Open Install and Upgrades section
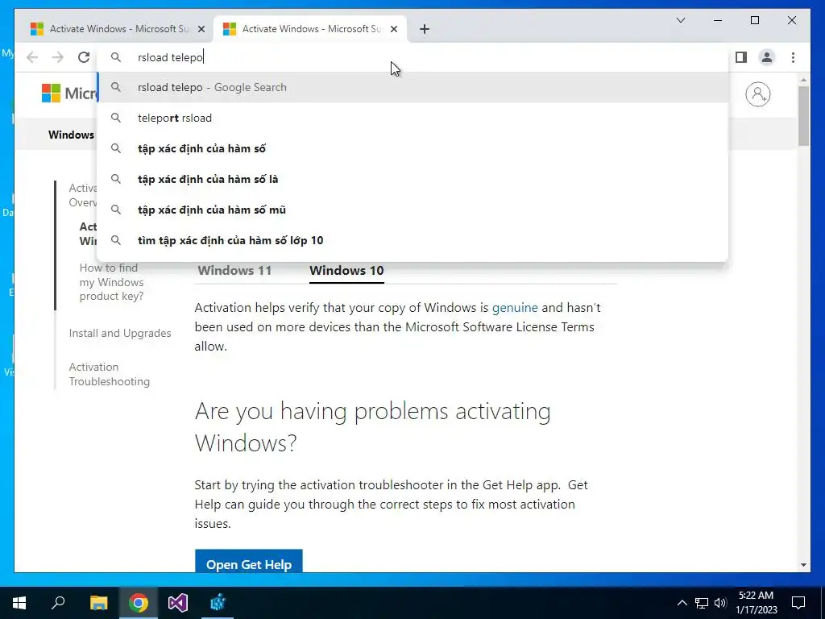Screen dimensions: 825x619 coord(120,333)
